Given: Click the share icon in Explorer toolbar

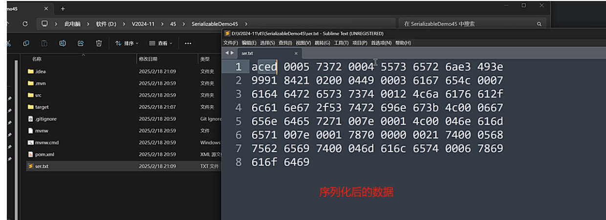Looking at the screenshot, I should pos(81,43).
